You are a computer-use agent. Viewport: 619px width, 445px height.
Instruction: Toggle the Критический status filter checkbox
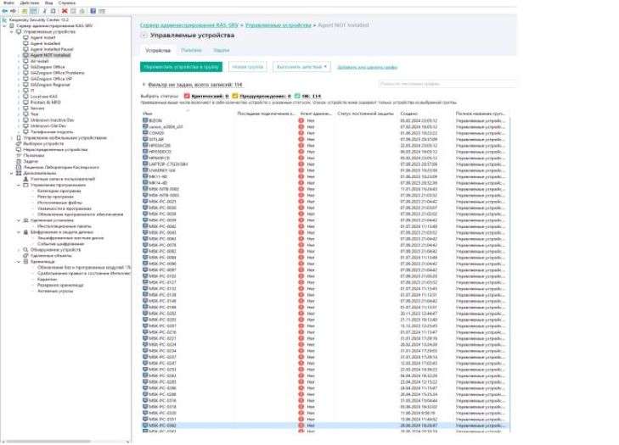[187, 97]
